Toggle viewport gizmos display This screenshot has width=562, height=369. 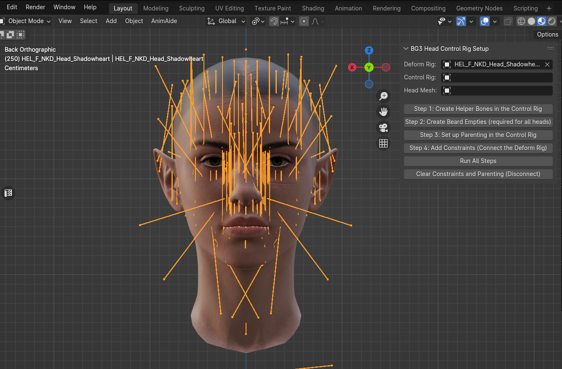pos(461,21)
